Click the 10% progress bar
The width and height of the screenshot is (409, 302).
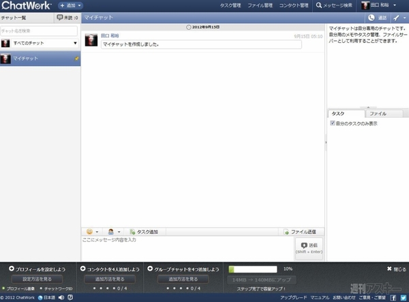click(253, 269)
